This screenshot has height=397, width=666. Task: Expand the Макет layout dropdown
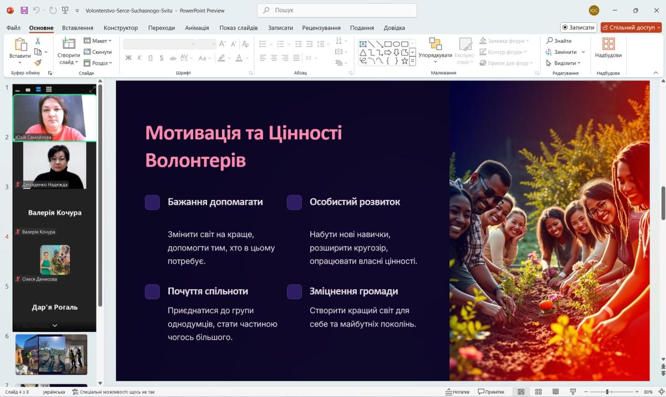[98, 41]
